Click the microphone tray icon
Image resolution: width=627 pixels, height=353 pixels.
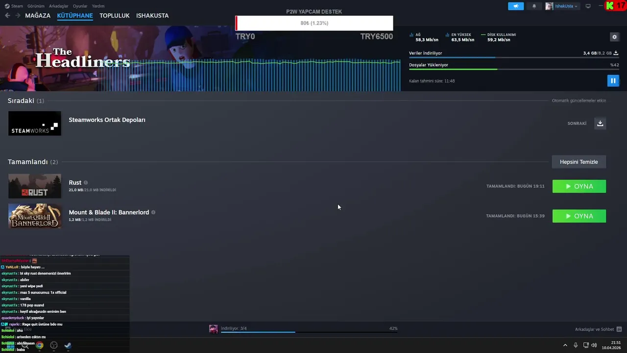pos(576,345)
